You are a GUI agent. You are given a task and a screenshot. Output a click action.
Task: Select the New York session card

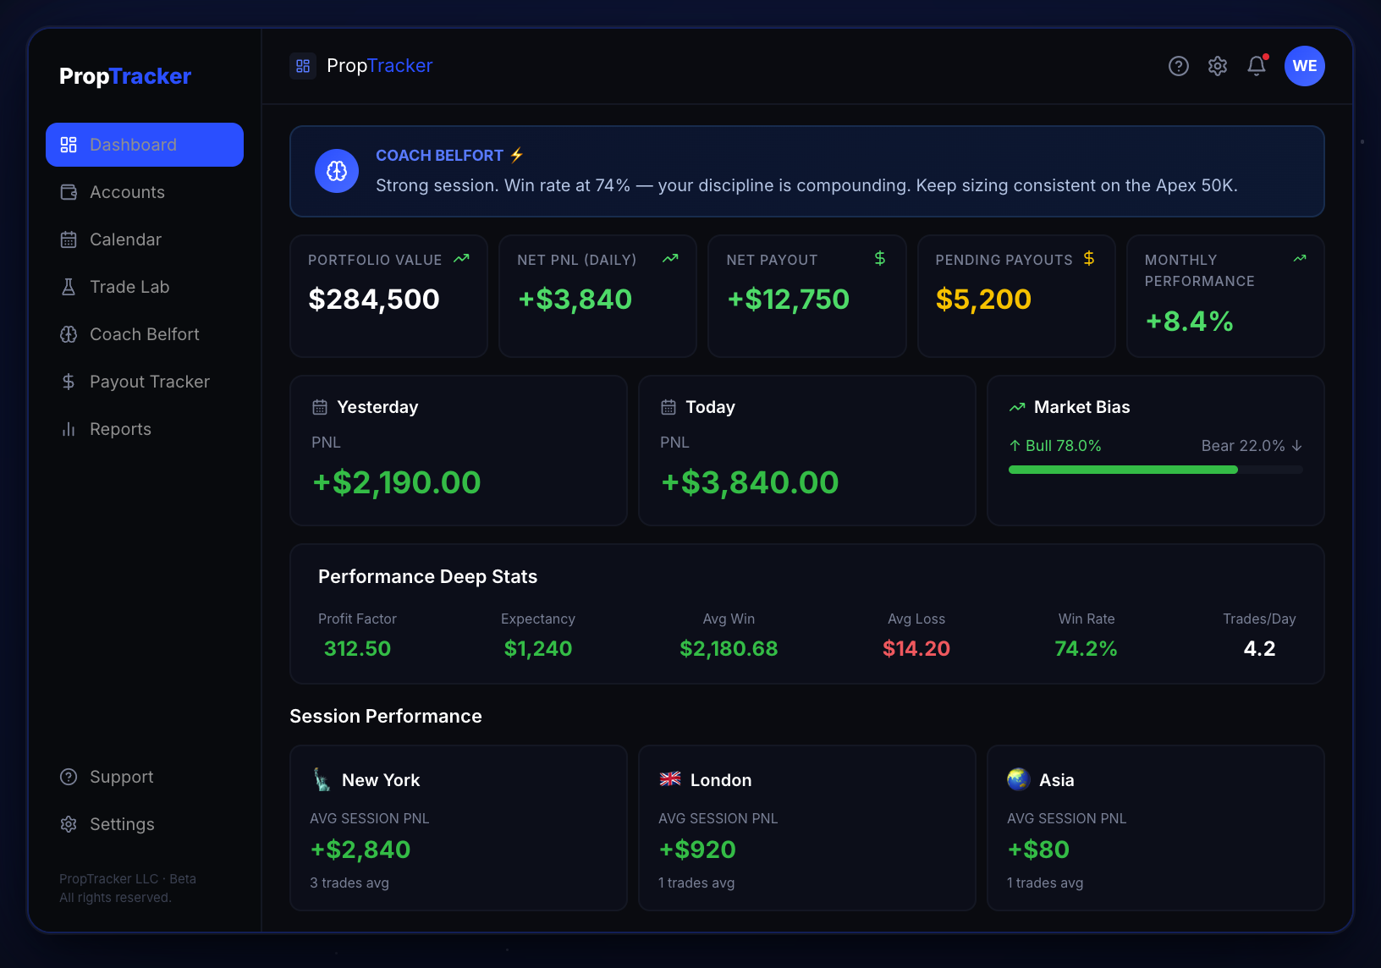(458, 828)
